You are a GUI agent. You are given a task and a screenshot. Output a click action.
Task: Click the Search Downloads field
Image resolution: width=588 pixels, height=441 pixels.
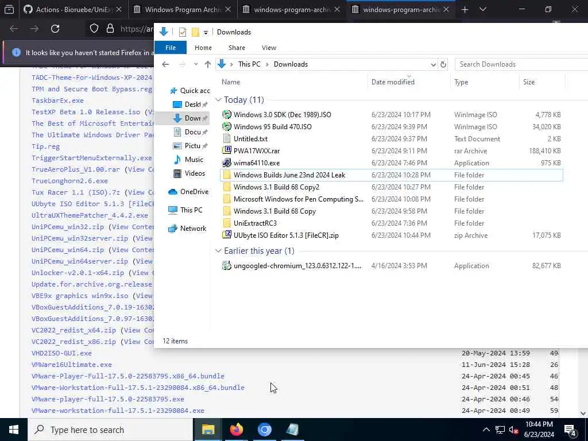pos(521,64)
